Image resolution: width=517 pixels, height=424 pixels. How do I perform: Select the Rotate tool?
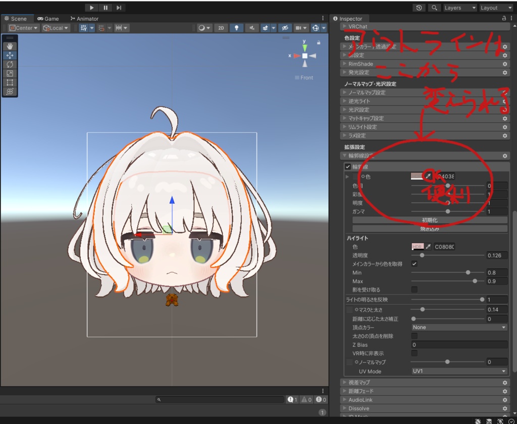[x=10, y=64]
